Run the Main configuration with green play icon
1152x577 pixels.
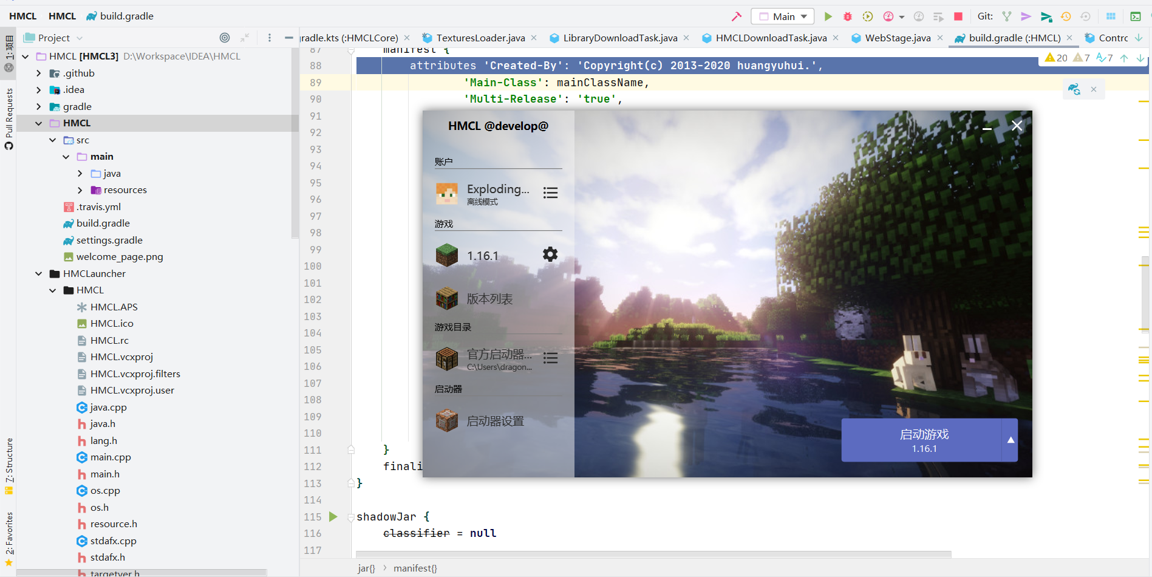coord(828,16)
